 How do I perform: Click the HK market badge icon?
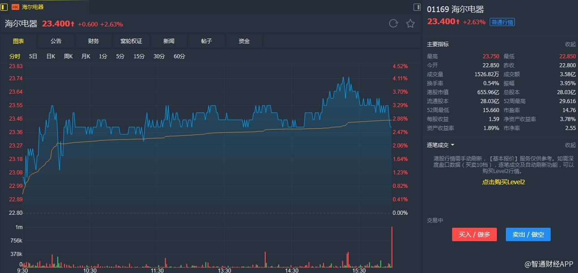click(x=15, y=7)
